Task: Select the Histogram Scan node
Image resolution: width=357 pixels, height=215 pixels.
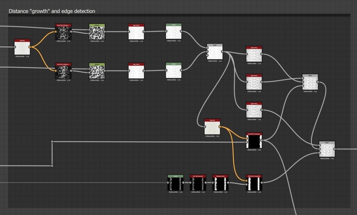Action: 220,183
